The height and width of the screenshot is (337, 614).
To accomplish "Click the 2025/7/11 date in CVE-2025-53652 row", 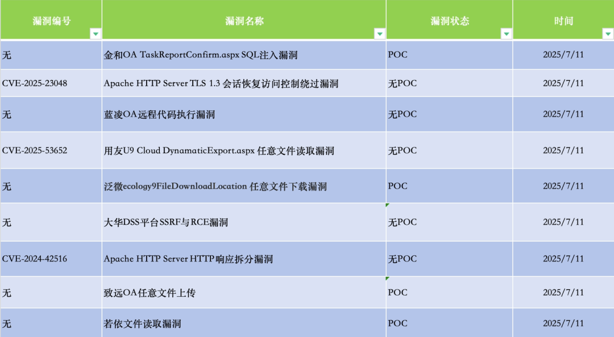I will pyautogui.click(x=563, y=150).
